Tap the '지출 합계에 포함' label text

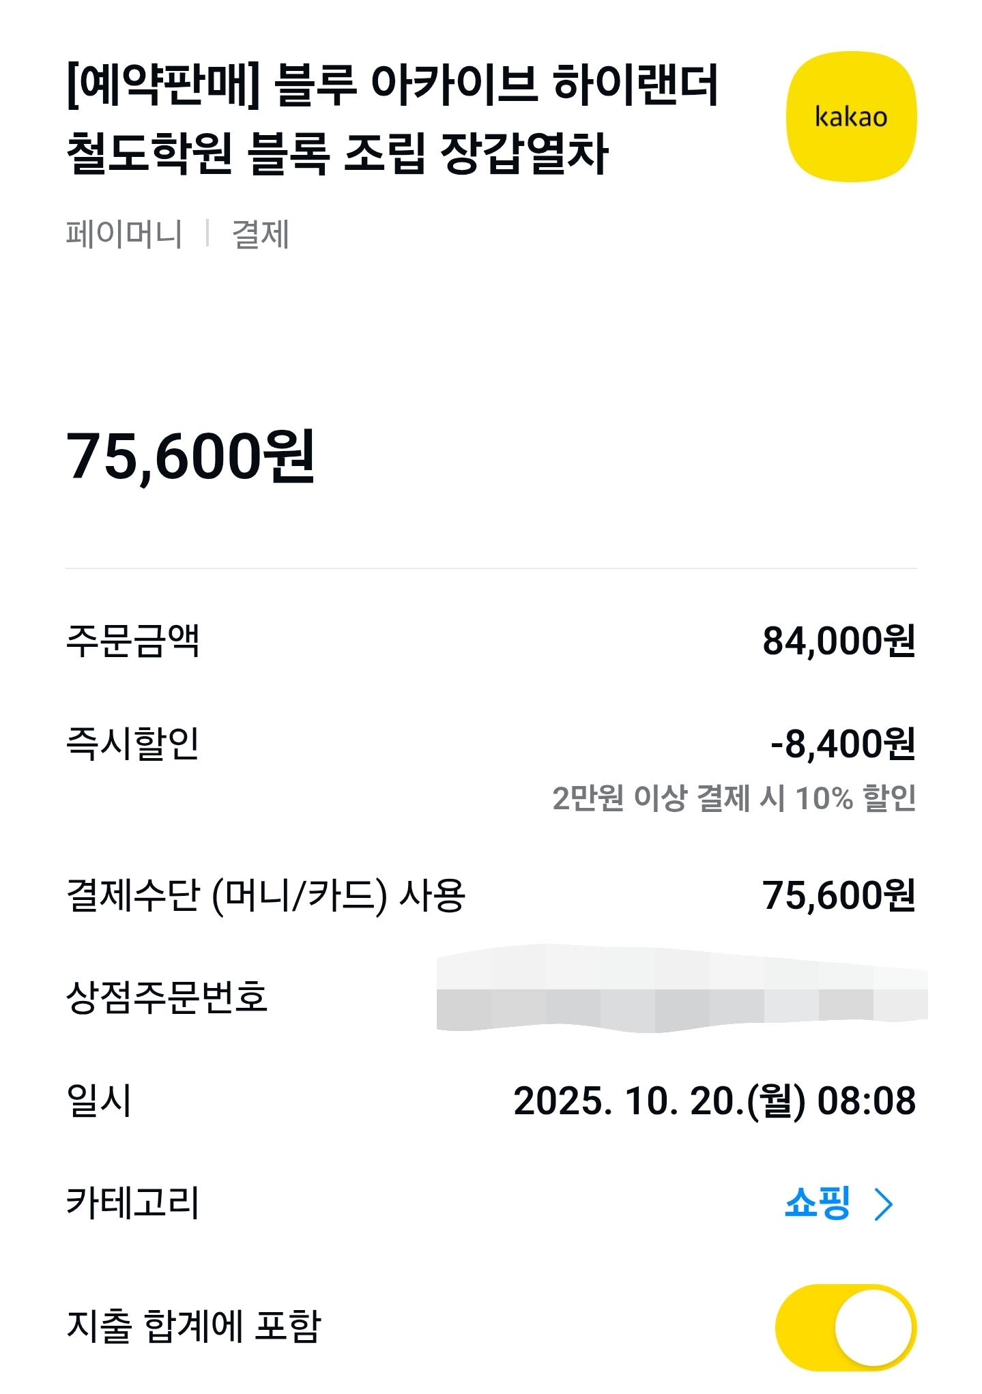pos(194,1326)
